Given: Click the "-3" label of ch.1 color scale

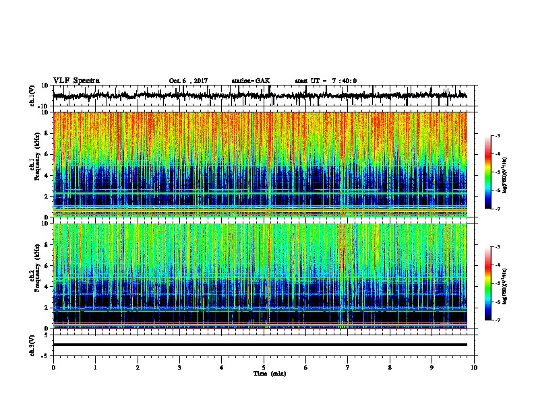Looking at the screenshot, I should point(498,136).
